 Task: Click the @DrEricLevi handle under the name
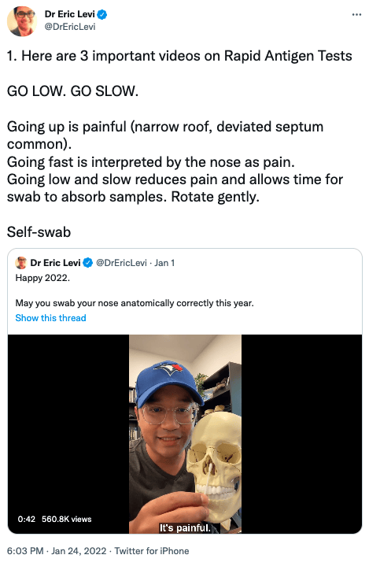(69, 27)
